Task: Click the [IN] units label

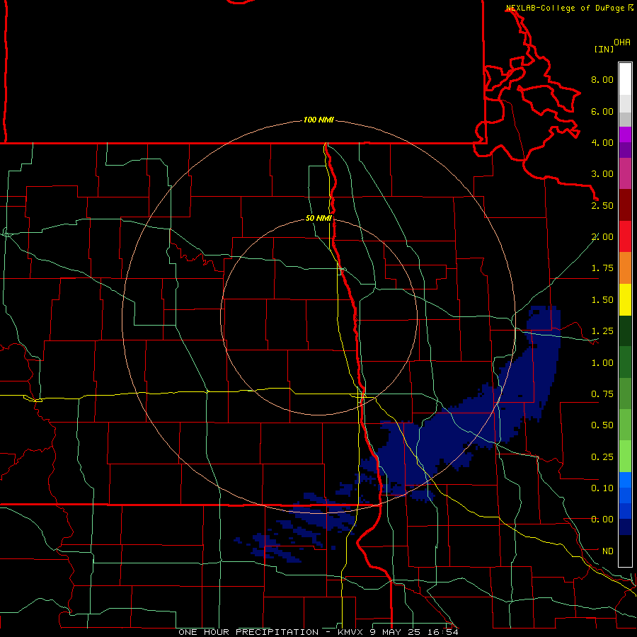Action: (x=604, y=49)
